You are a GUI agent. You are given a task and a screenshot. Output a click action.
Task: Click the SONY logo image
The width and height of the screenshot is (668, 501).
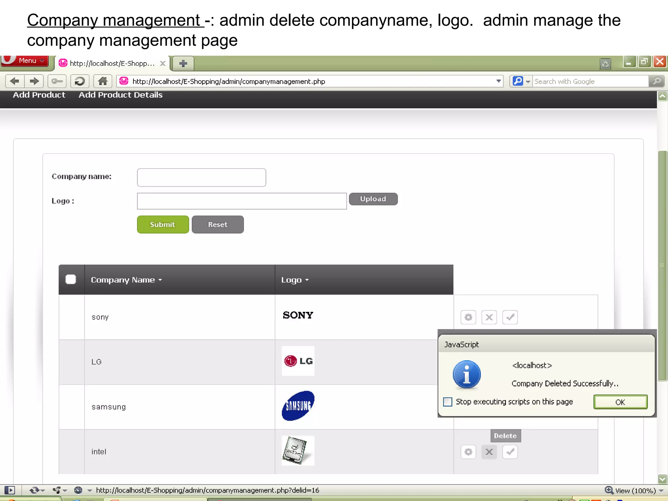(x=298, y=315)
